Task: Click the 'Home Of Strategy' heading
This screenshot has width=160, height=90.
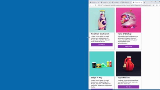Action: pyautogui.click(x=124, y=34)
